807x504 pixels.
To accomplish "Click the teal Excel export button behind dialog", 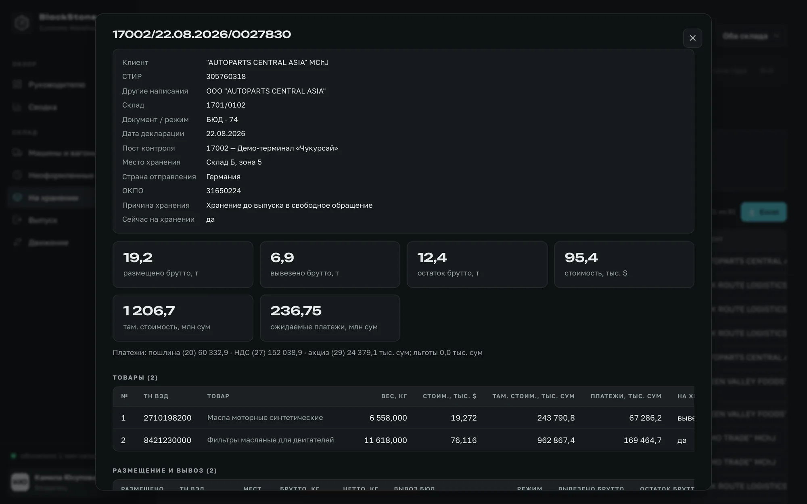I will [x=763, y=212].
